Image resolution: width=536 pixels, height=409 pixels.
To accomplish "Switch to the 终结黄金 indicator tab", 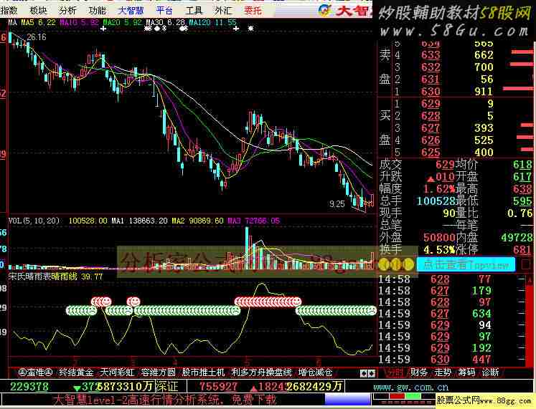I will click(x=76, y=372).
